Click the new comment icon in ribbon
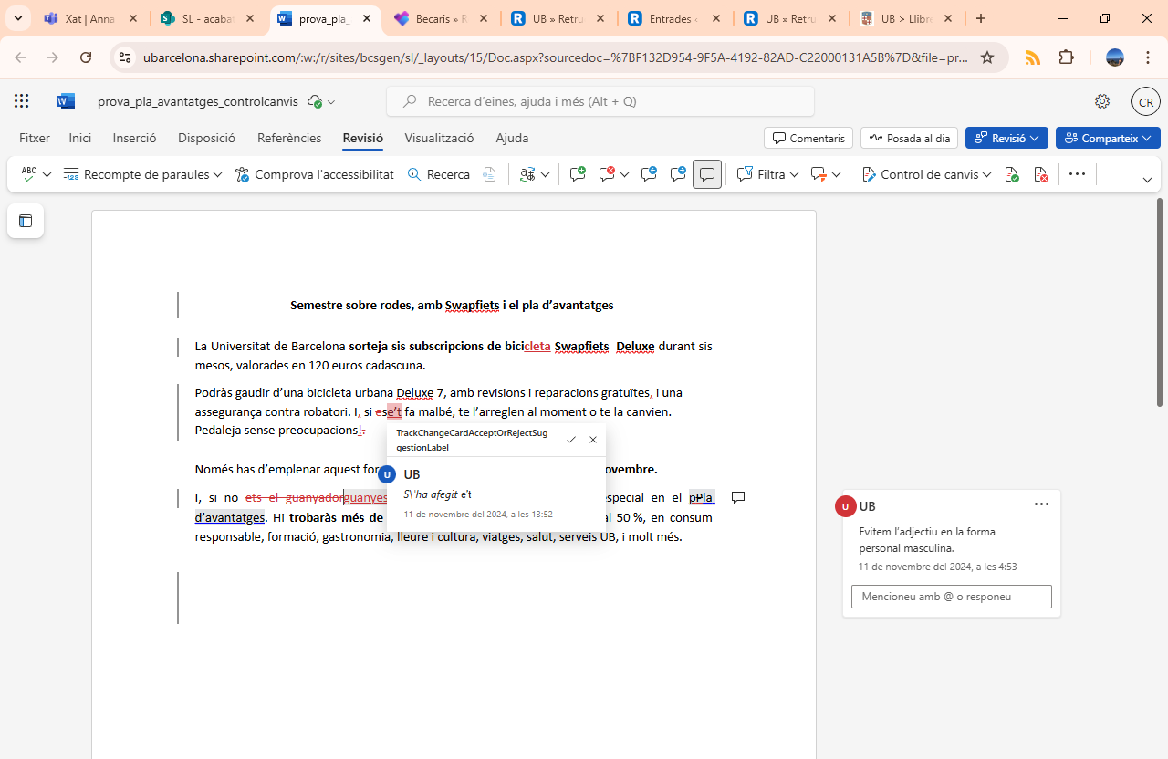 (577, 174)
